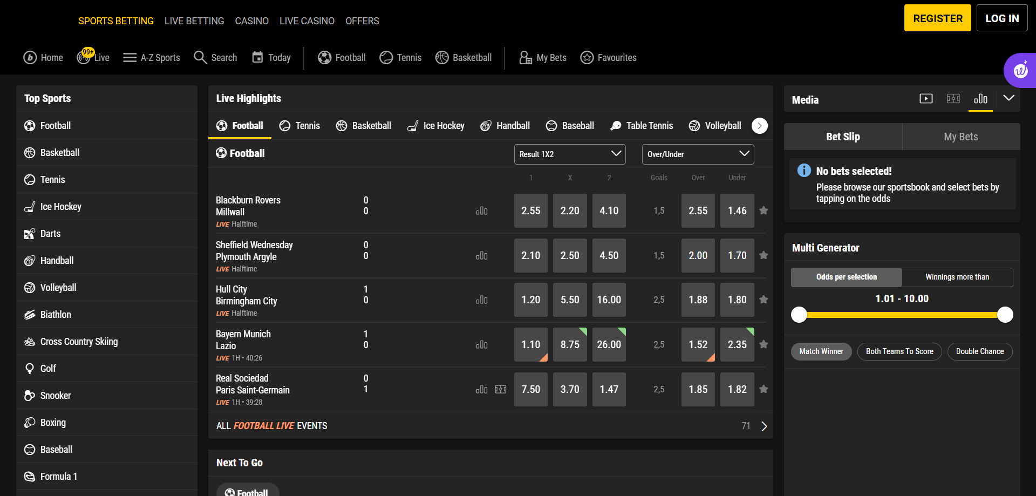Open the A-Z Sports menu
Screen dimensions: 1036x496
[151, 58]
